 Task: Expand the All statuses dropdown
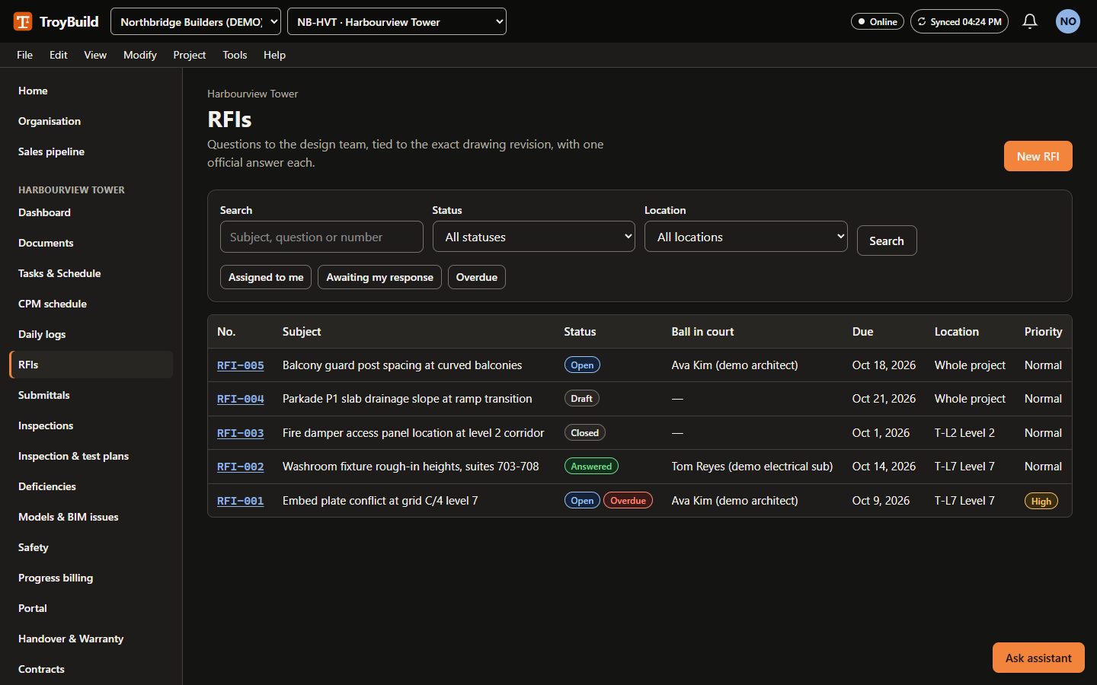coord(534,237)
